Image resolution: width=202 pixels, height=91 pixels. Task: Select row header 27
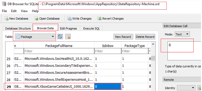coord(9,73)
